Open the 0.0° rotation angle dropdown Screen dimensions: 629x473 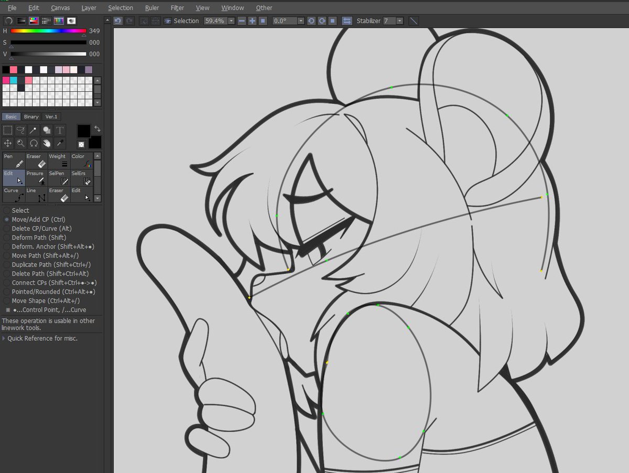tap(301, 21)
